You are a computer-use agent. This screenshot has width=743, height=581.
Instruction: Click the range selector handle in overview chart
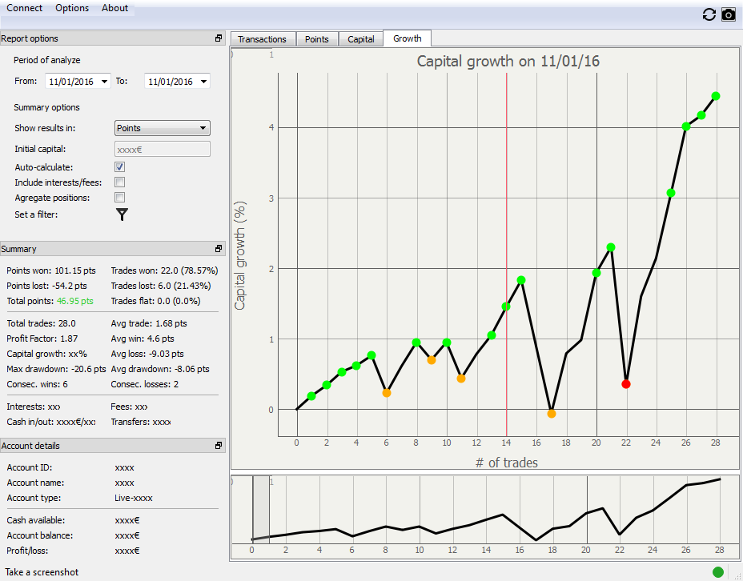coord(260,509)
